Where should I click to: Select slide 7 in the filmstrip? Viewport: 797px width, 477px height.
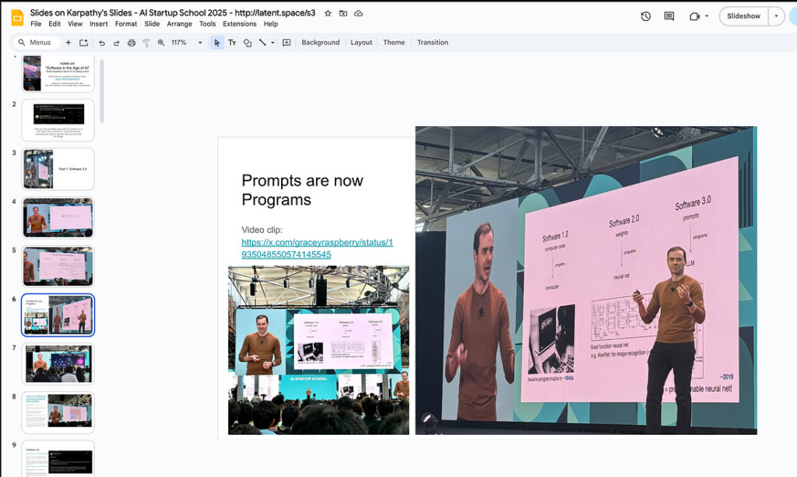click(58, 363)
